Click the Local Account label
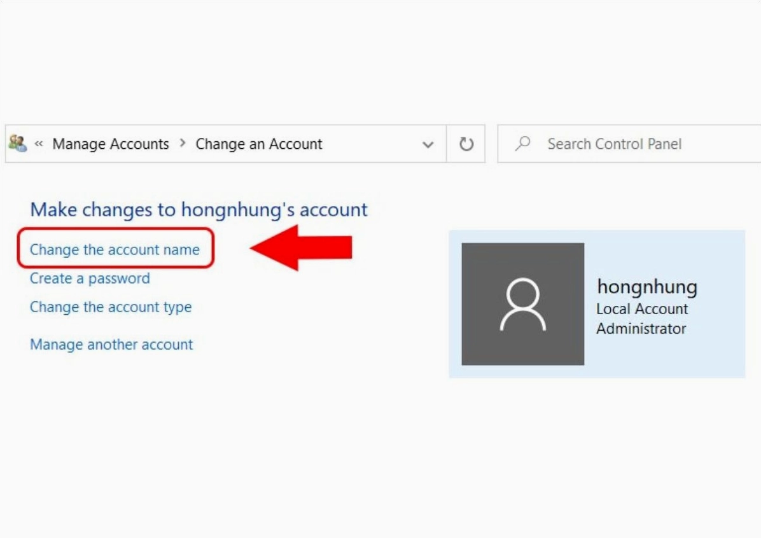The height and width of the screenshot is (538, 761). pyautogui.click(x=642, y=309)
